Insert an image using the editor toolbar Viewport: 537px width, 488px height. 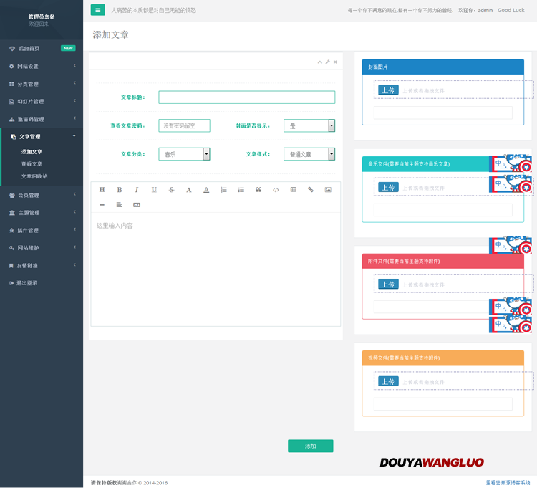click(328, 190)
